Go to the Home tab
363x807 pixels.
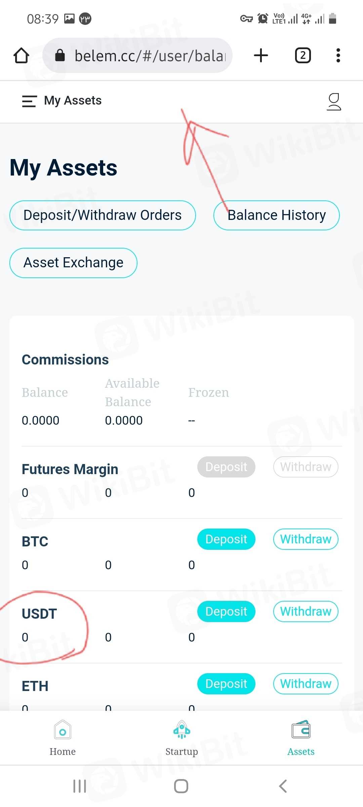(63, 738)
